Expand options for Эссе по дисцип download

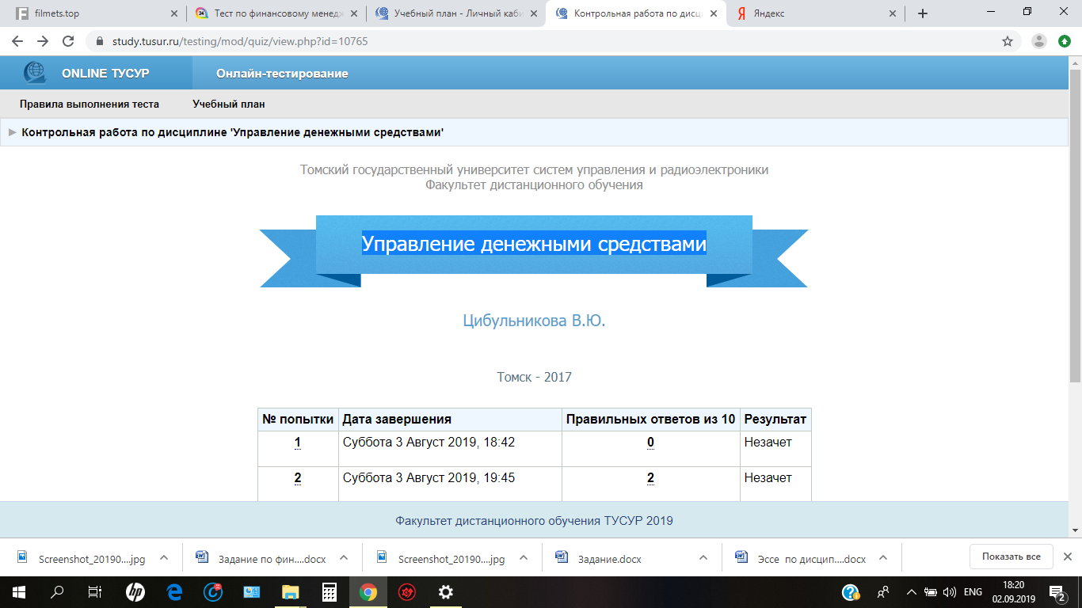click(883, 557)
